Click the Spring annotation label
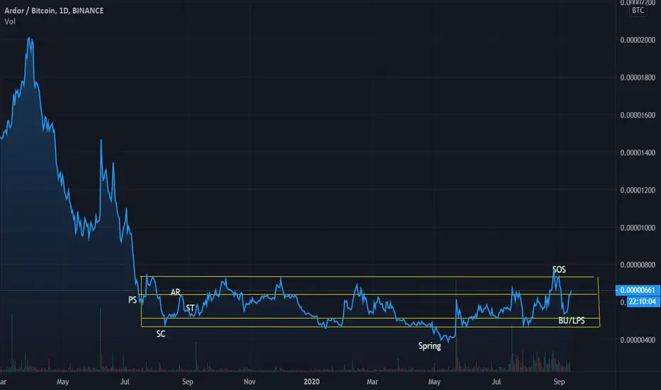This screenshot has width=661, height=390. tap(430, 346)
